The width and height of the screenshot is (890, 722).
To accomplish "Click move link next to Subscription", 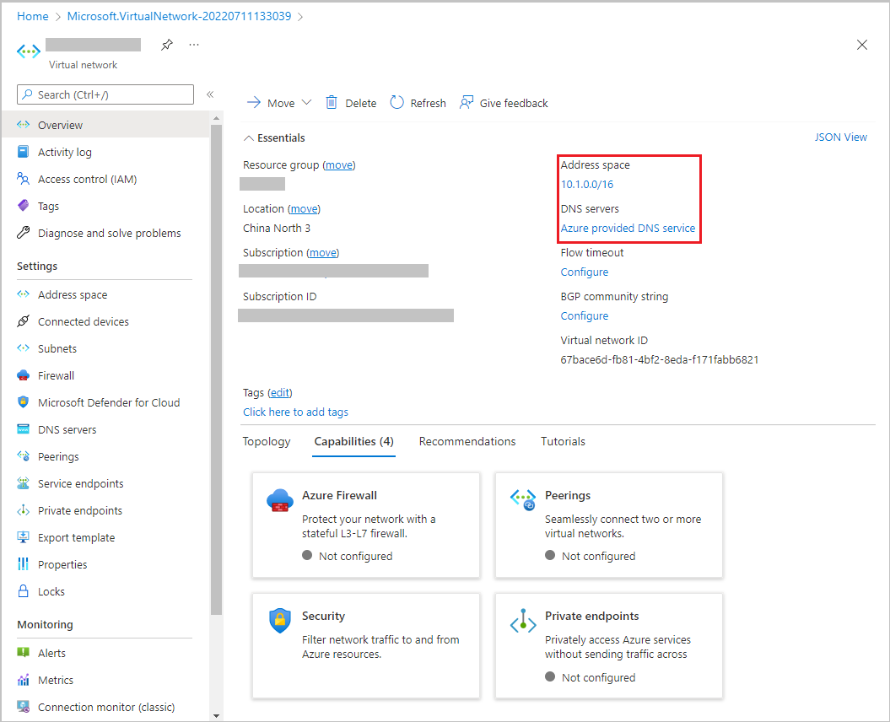I will (323, 252).
